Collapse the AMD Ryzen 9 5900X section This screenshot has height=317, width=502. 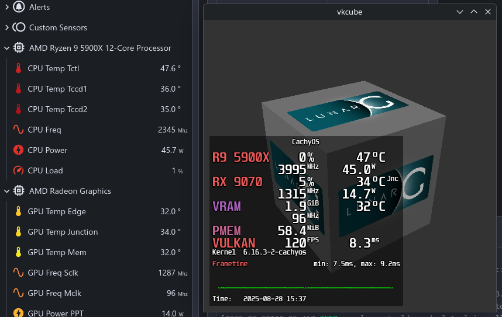6,48
